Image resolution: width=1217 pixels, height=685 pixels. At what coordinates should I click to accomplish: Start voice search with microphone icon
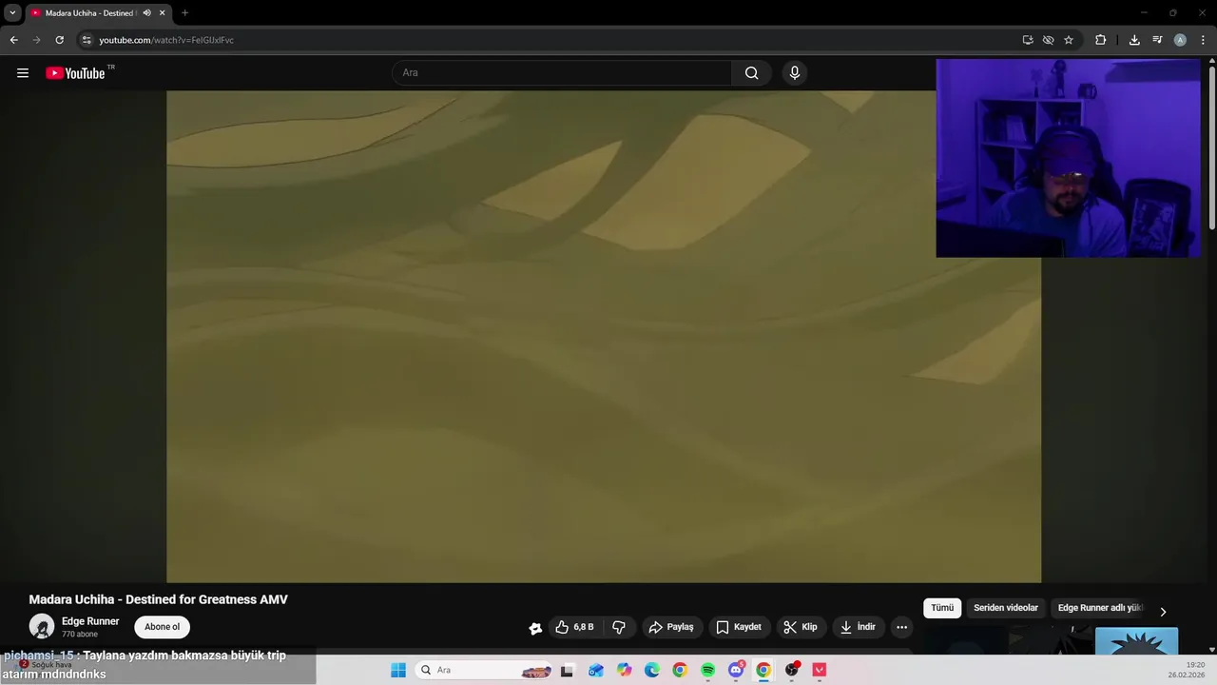[x=795, y=73]
